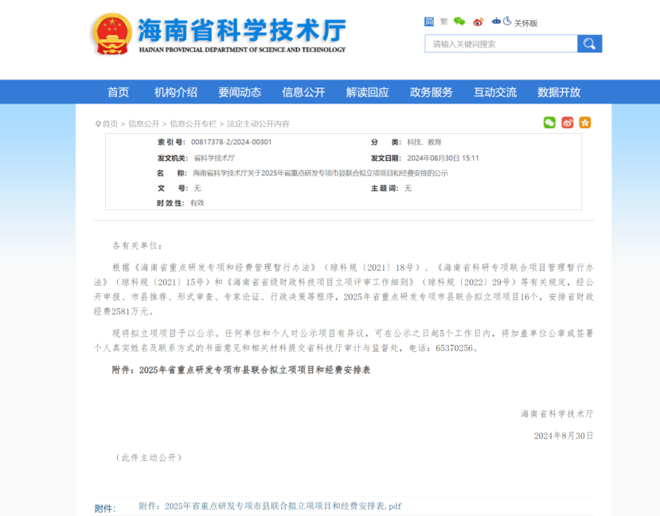Share the article via green WeChat icon
The width and height of the screenshot is (660, 516).
click(549, 123)
